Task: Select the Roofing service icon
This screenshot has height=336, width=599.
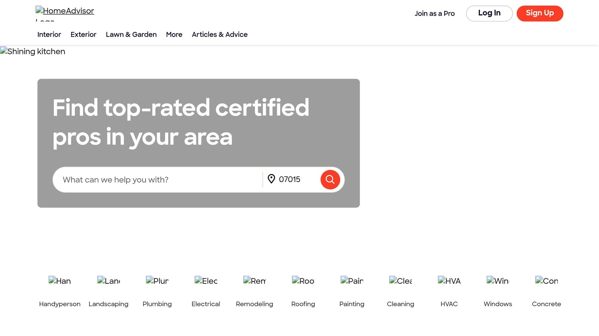Action: (303, 281)
